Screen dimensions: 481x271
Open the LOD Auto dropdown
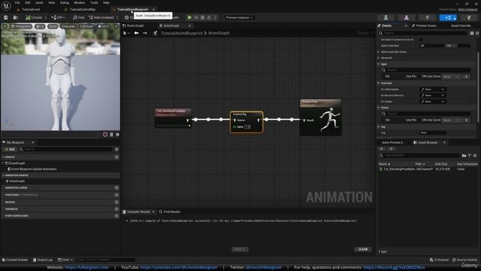coord(86,26)
